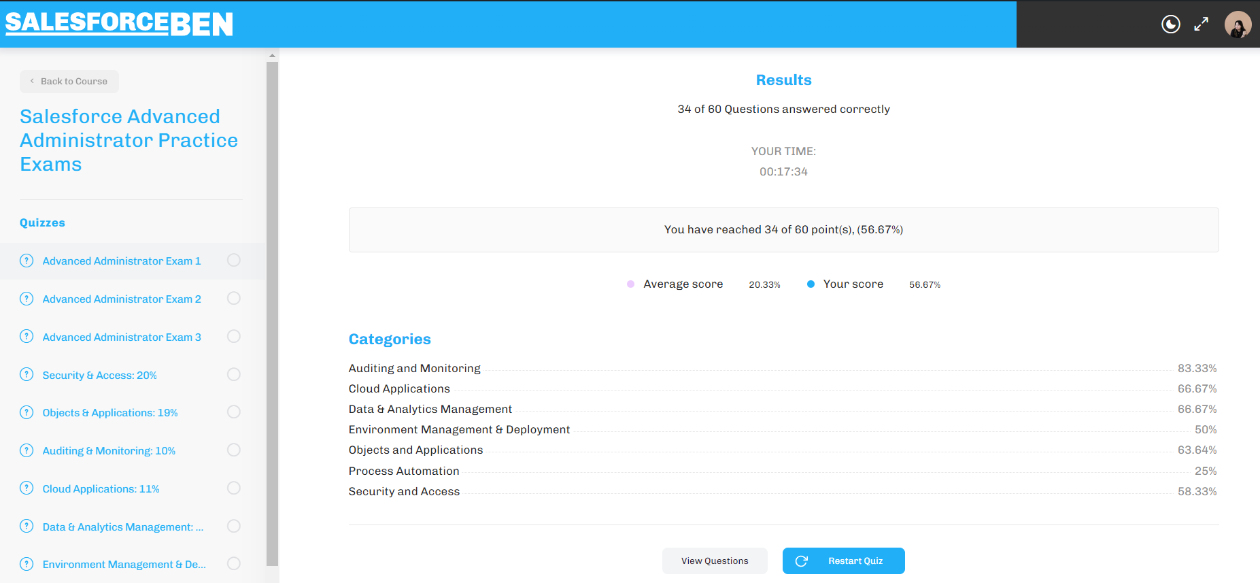1260x583 pixels.
Task: Click the sidebar scroll up arrow
Action: point(272,56)
